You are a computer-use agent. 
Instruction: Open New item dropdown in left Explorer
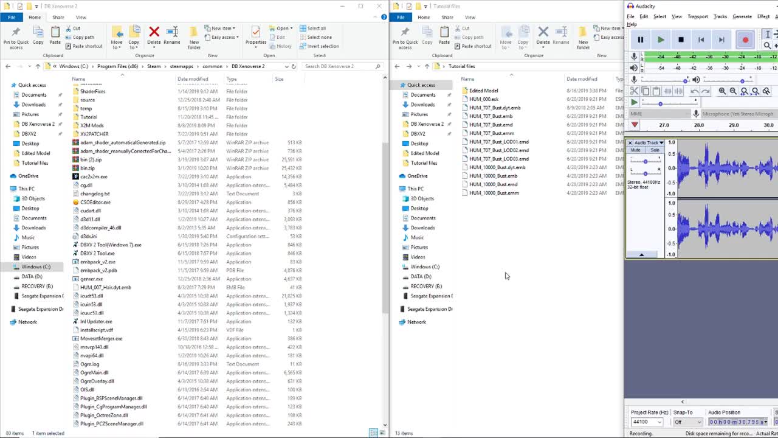pyautogui.click(x=219, y=28)
